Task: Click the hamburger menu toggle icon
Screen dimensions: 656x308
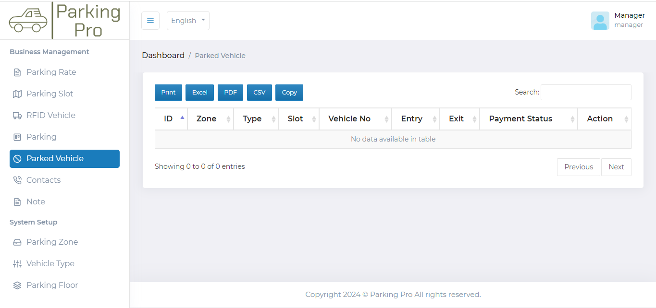Action: pyautogui.click(x=150, y=21)
